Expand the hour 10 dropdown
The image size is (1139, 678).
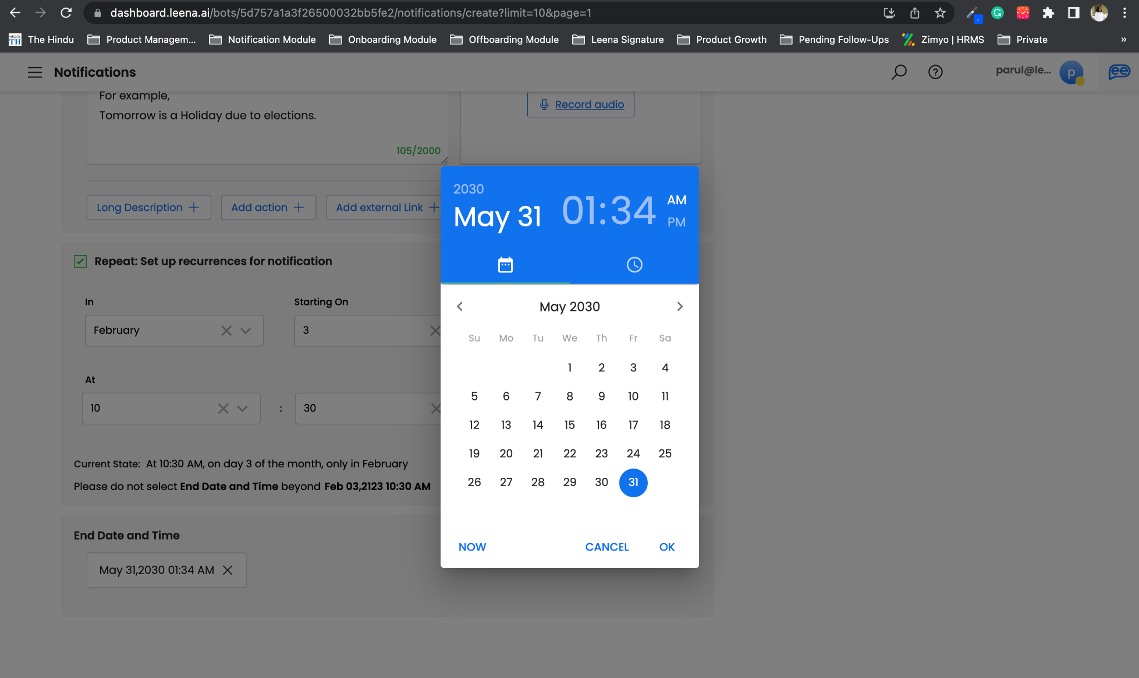coord(242,409)
